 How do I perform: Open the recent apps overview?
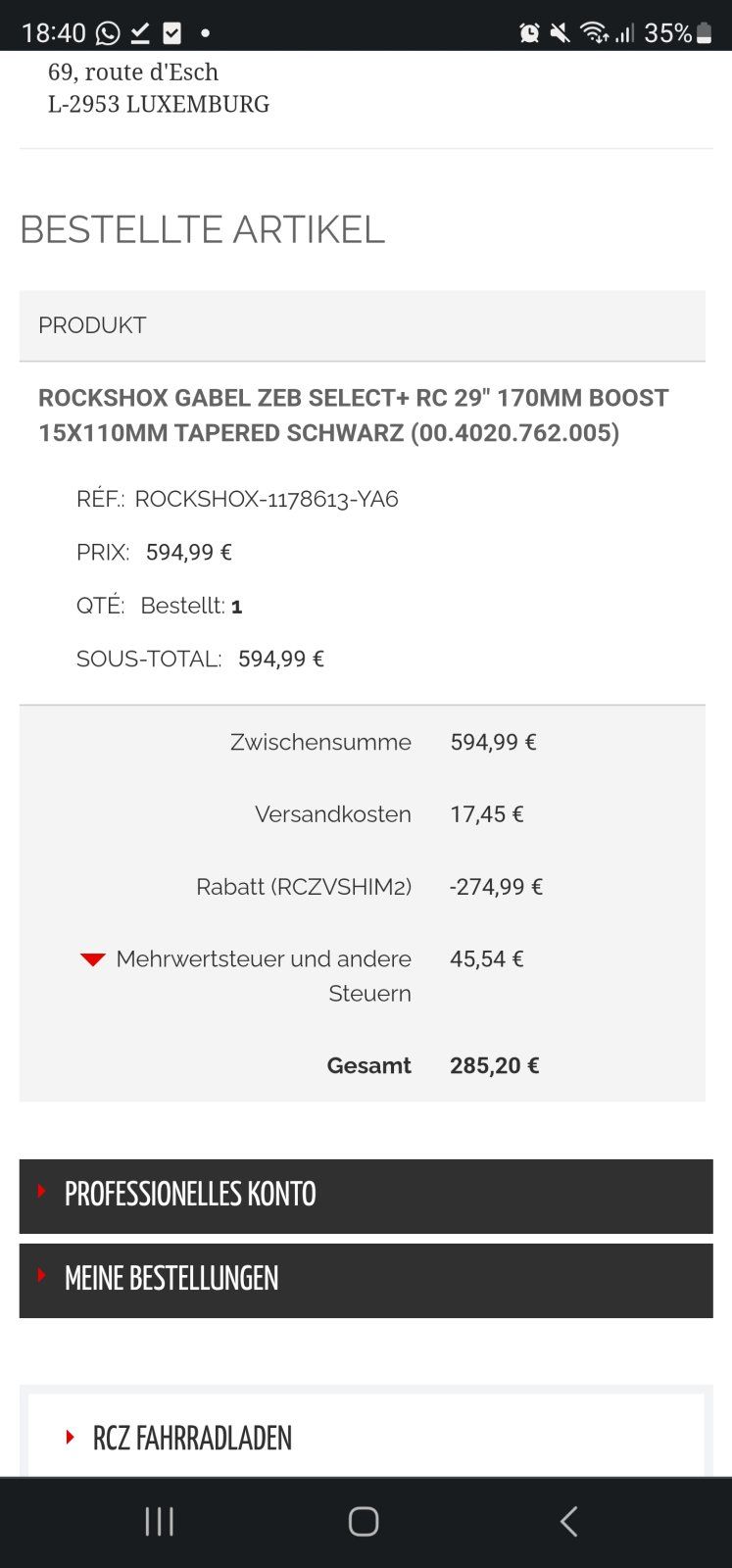160,1521
